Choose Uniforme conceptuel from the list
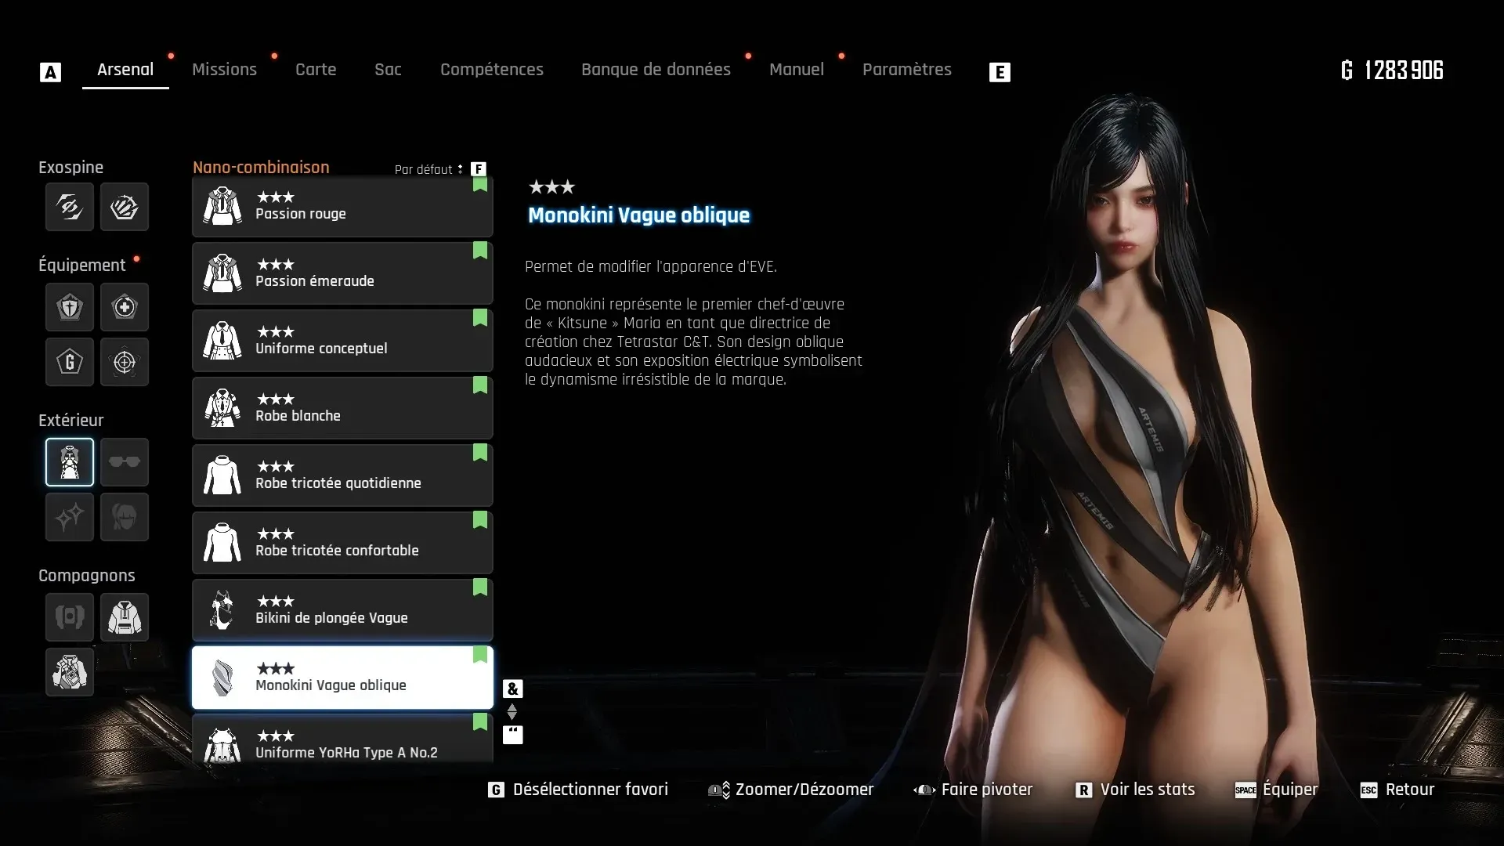The width and height of the screenshot is (1504, 846). (342, 341)
